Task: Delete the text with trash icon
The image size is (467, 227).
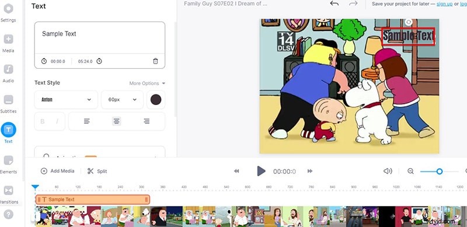Action: click(x=155, y=61)
